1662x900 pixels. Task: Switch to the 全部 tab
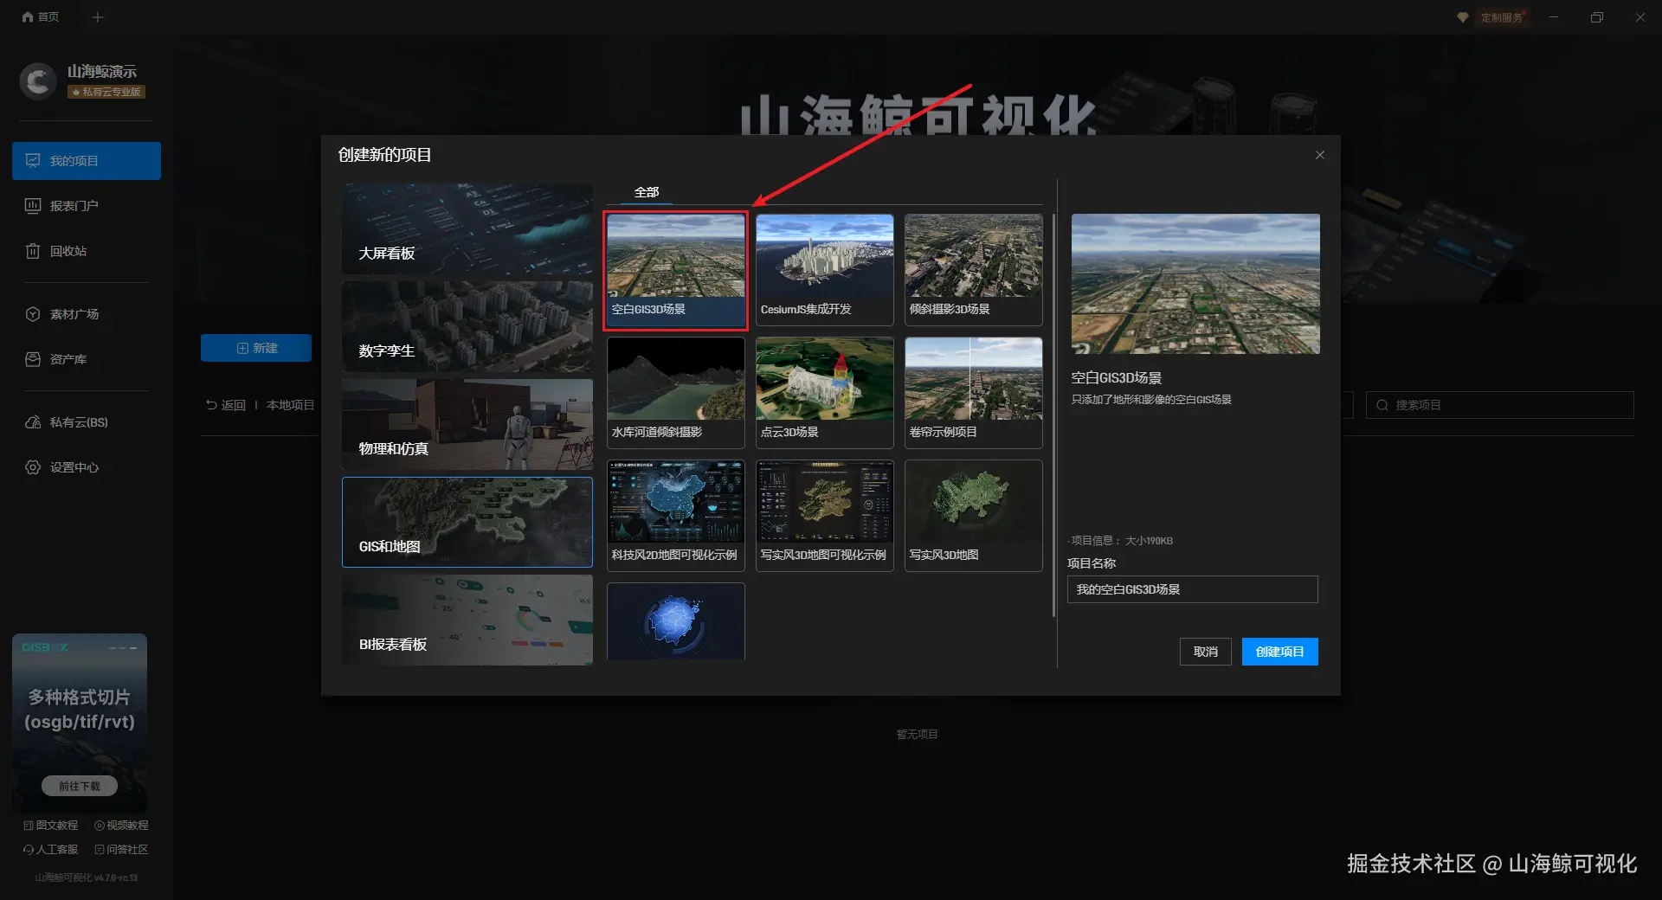647,192
